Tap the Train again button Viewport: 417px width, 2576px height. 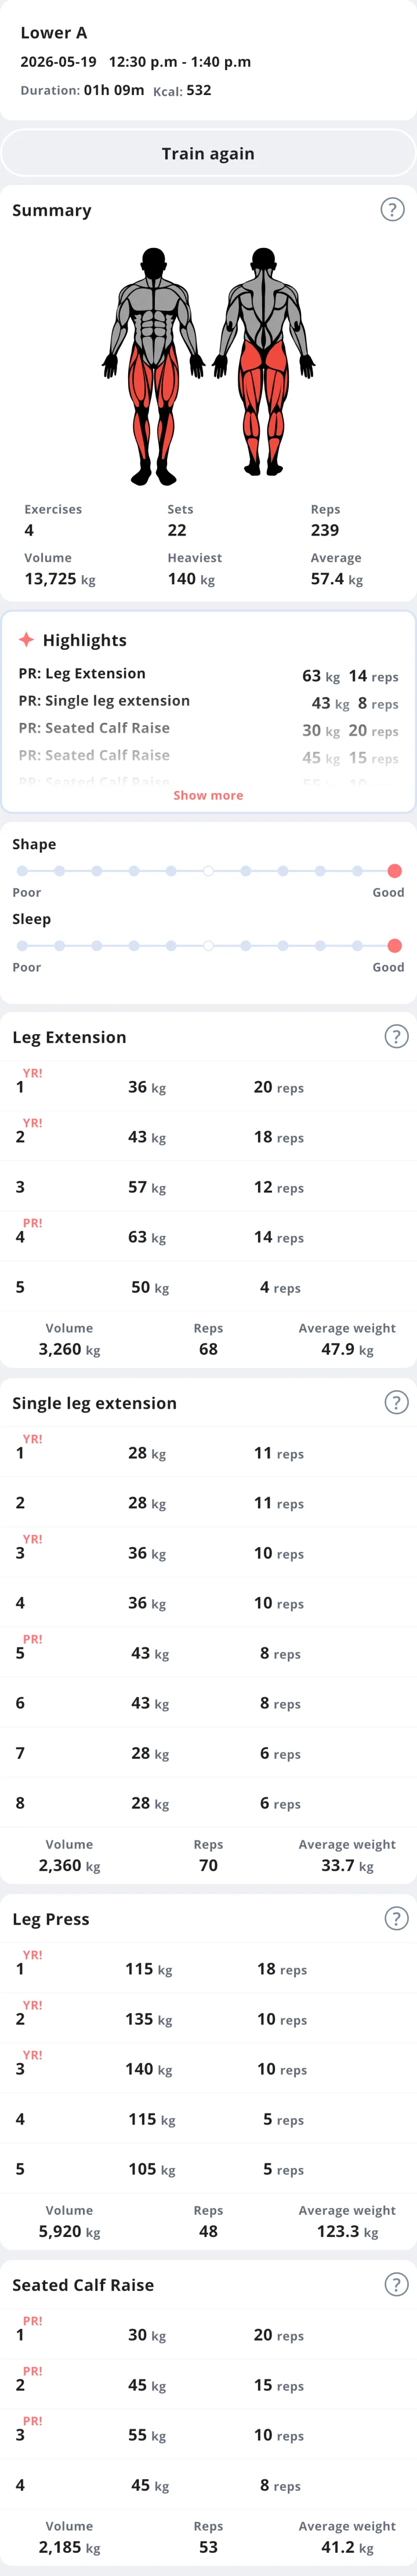point(208,153)
